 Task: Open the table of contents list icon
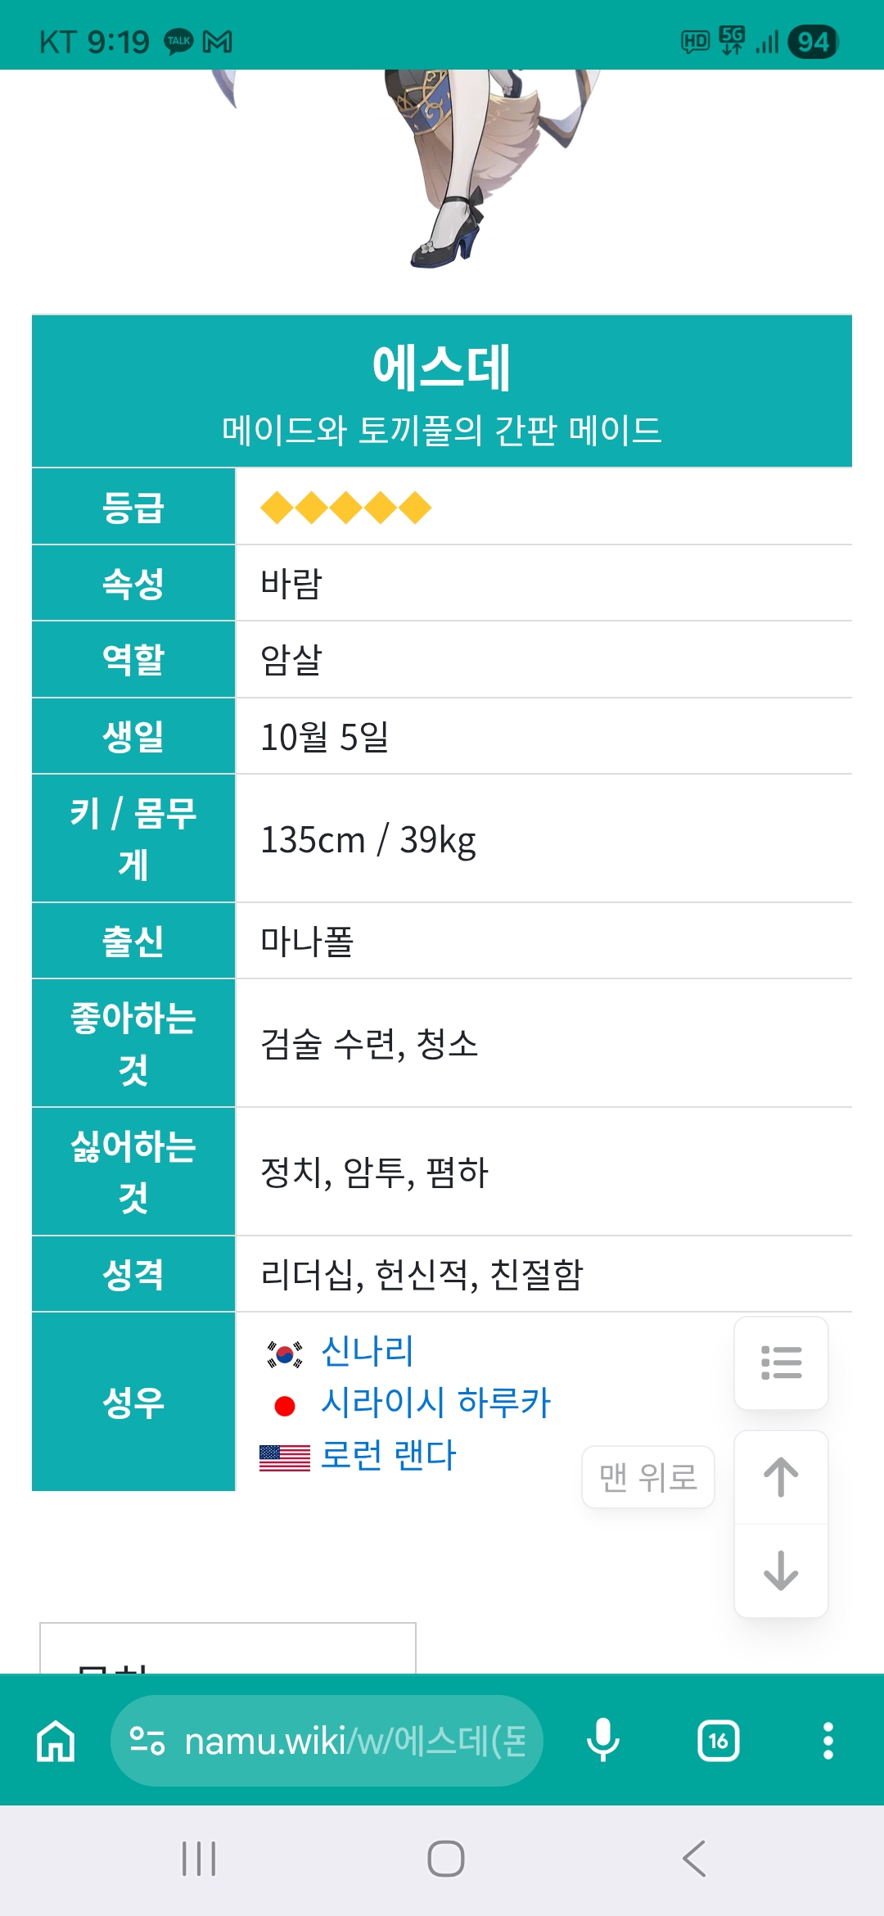coord(781,1363)
